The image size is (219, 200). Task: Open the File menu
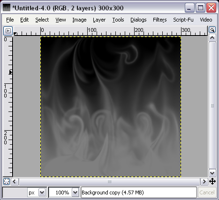coord(10,20)
